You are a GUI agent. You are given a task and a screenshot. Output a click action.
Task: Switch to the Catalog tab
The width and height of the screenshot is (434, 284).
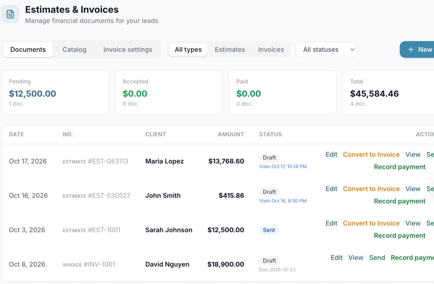74,49
